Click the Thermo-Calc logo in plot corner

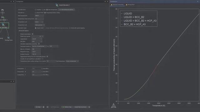[113, 106]
